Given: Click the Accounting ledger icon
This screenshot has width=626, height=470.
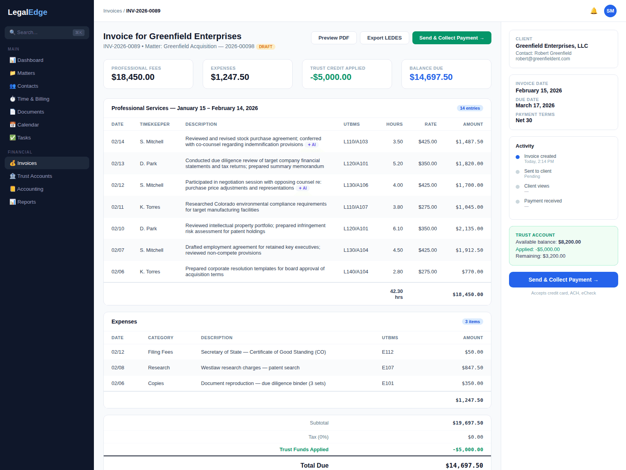Looking at the screenshot, I should (x=13, y=189).
